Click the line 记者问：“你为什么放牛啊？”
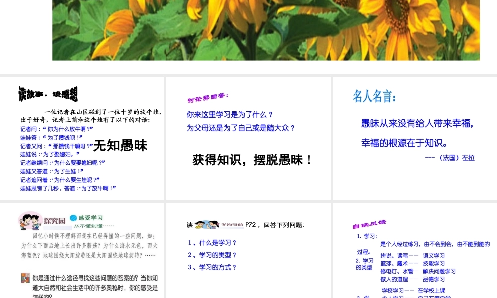The image size is (497, 298). pos(57,129)
